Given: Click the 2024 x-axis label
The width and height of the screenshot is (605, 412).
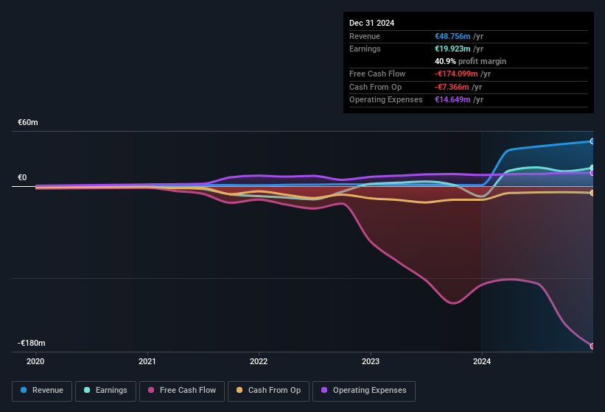Looking at the screenshot, I should [482, 361].
